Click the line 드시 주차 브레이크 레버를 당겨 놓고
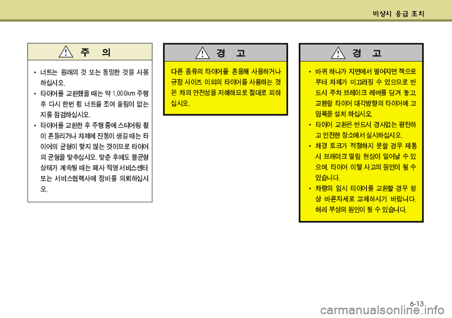This screenshot has height=318, width=452. (x=366, y=93)
